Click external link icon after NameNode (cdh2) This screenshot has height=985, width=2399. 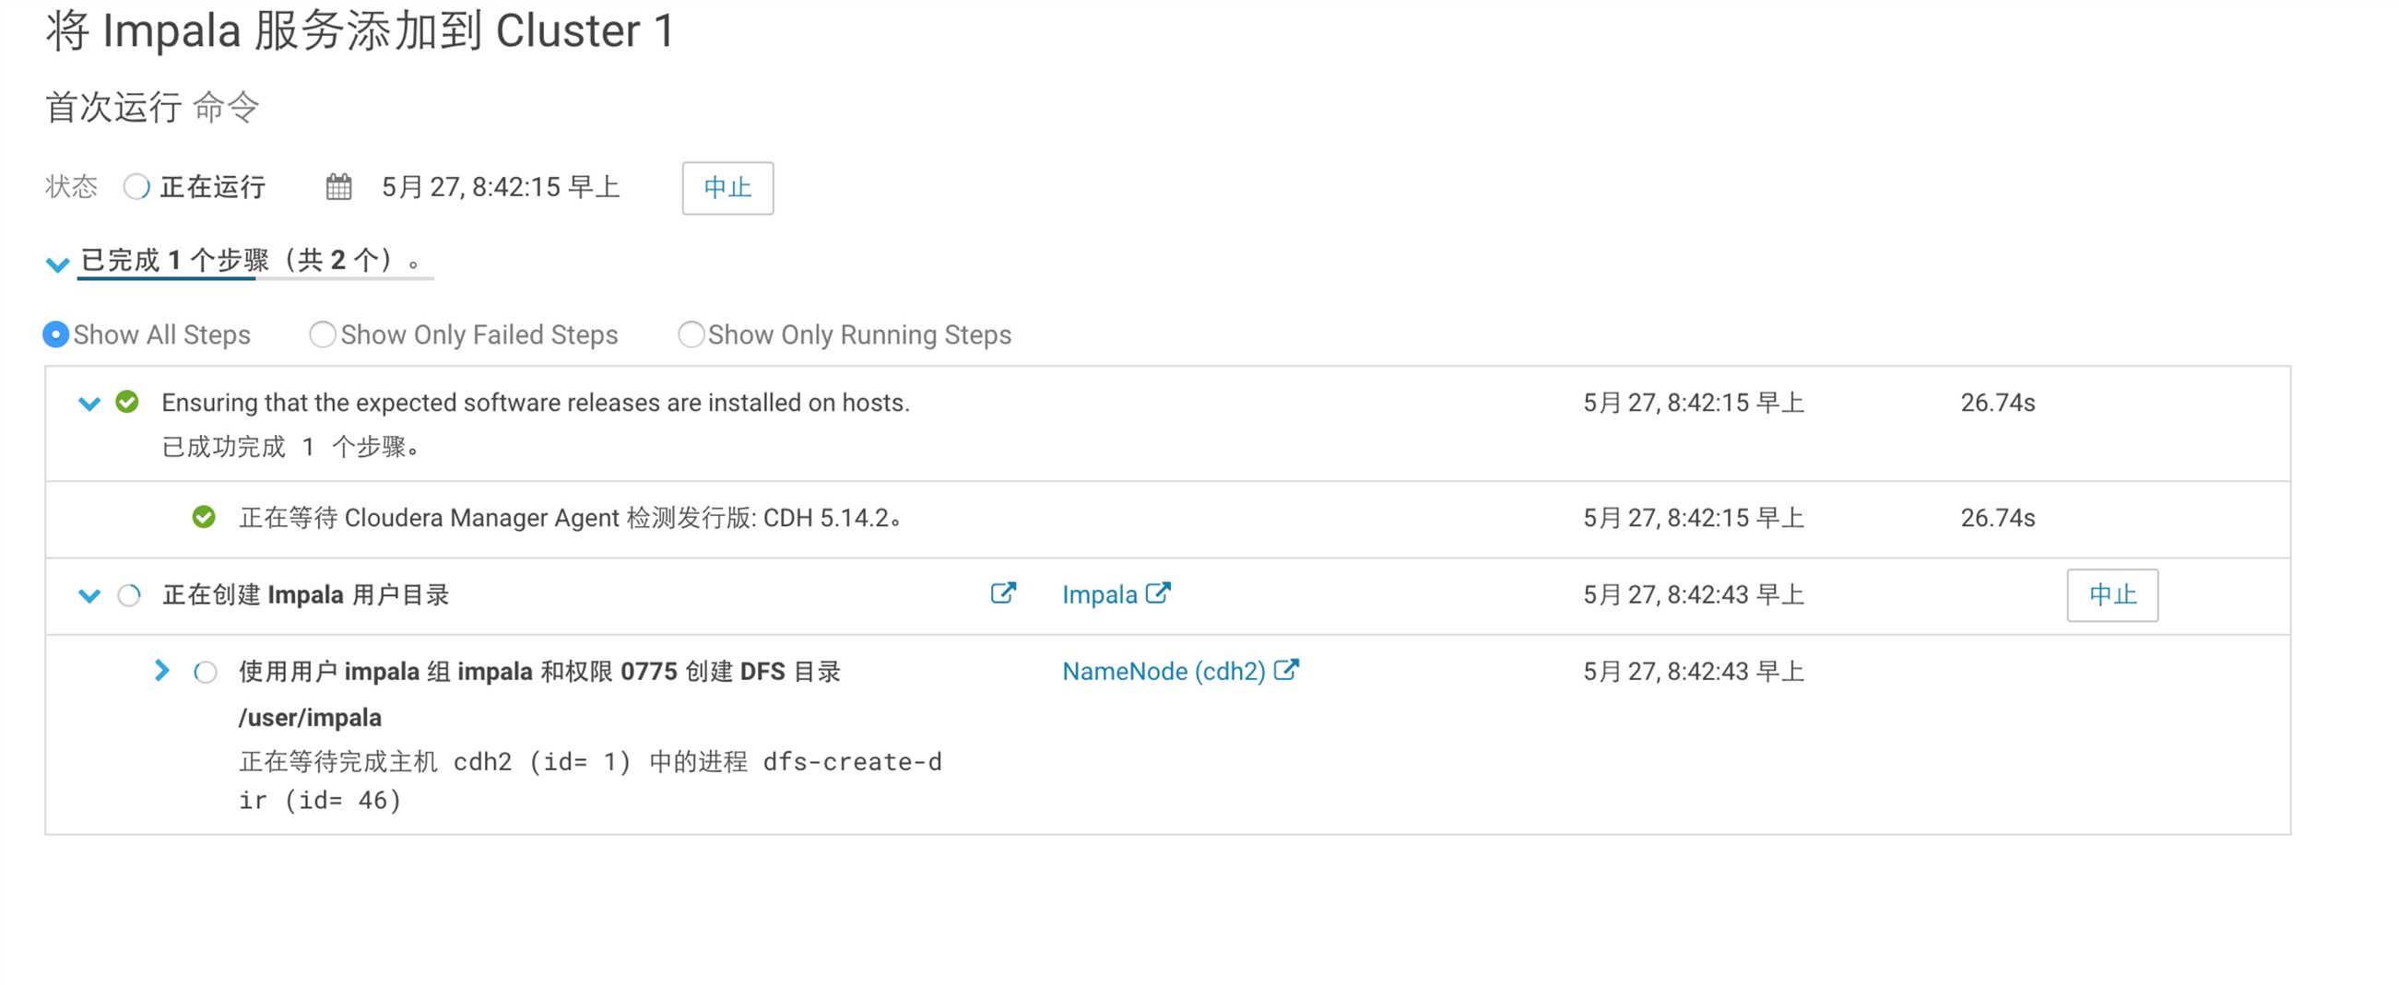(1286, 669)
